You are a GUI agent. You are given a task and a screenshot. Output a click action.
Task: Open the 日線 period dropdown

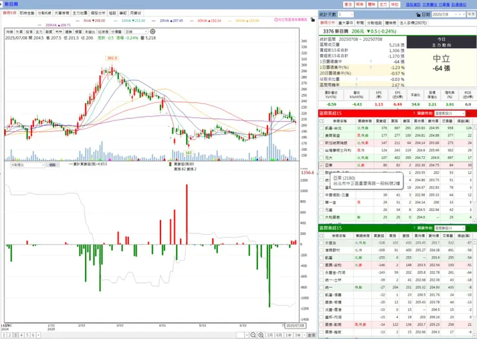[x=136, y=32]
